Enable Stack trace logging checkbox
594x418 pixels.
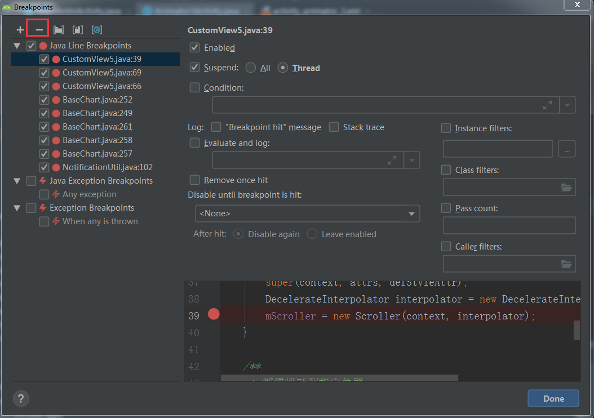(334, 127)
